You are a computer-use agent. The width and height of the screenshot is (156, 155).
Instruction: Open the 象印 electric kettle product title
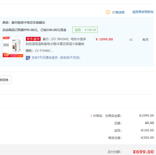click(x=56, y=41)
